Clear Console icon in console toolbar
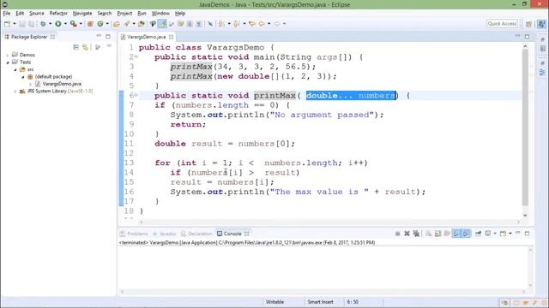Image resolution: width=549 pixels, height=308 pixels. [429, 234]
